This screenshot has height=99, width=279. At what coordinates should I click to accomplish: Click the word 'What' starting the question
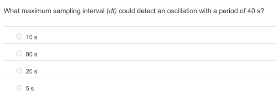click(x=12, y=11)
